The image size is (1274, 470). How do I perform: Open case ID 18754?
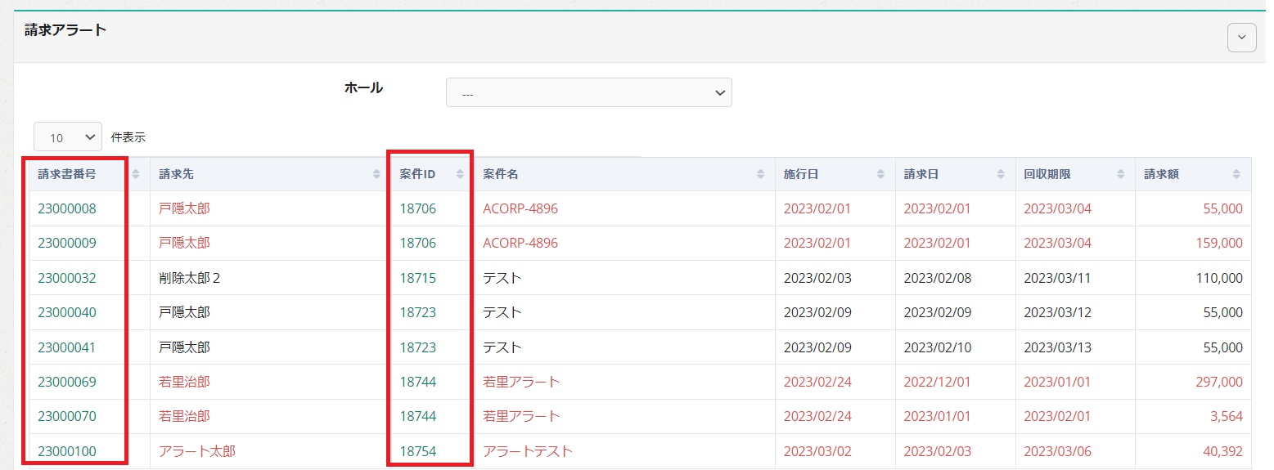pyautogui.click(x=418, y=451)
